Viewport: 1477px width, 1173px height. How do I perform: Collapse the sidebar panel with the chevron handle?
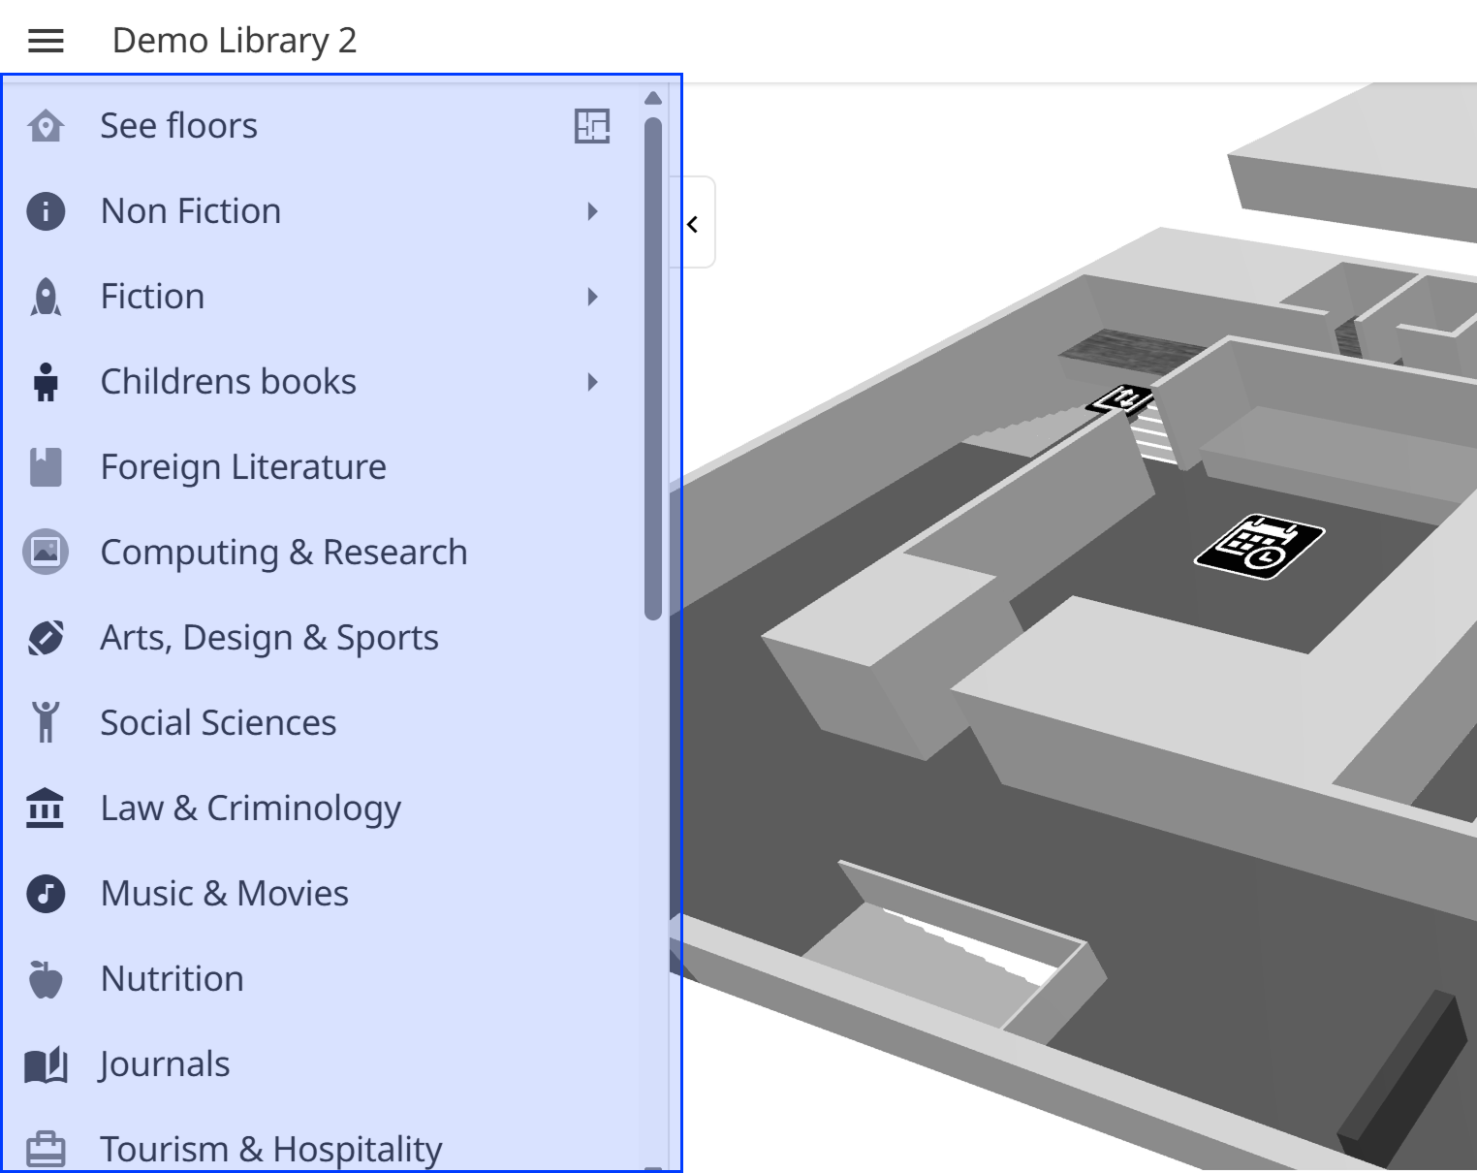pos(694,224)
